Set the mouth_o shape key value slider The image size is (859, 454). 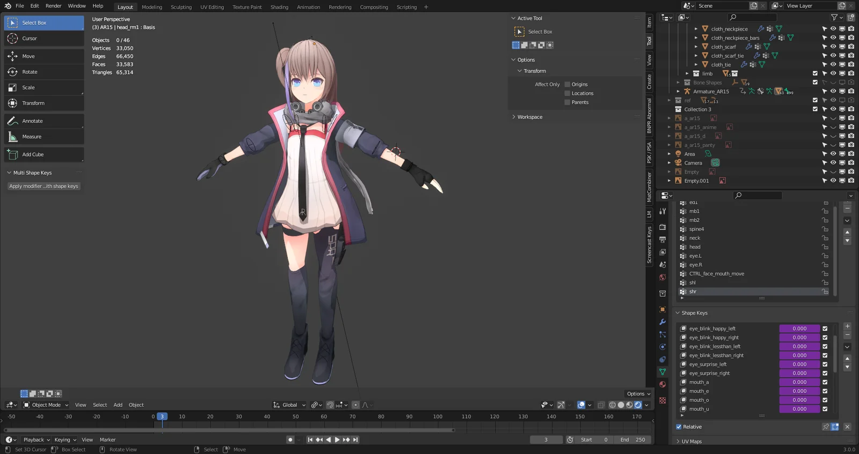click(799, 400)
